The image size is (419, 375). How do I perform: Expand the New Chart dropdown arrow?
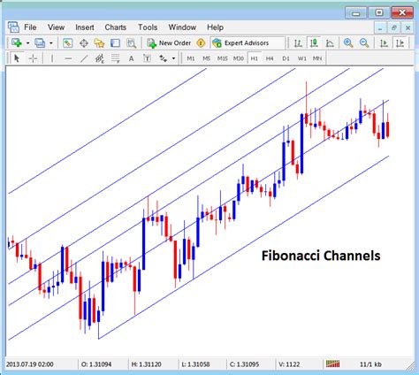[x=27, y=43]
